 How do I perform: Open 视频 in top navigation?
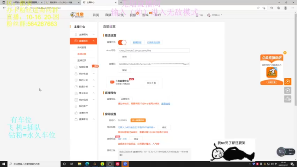[x=133, y=15]
